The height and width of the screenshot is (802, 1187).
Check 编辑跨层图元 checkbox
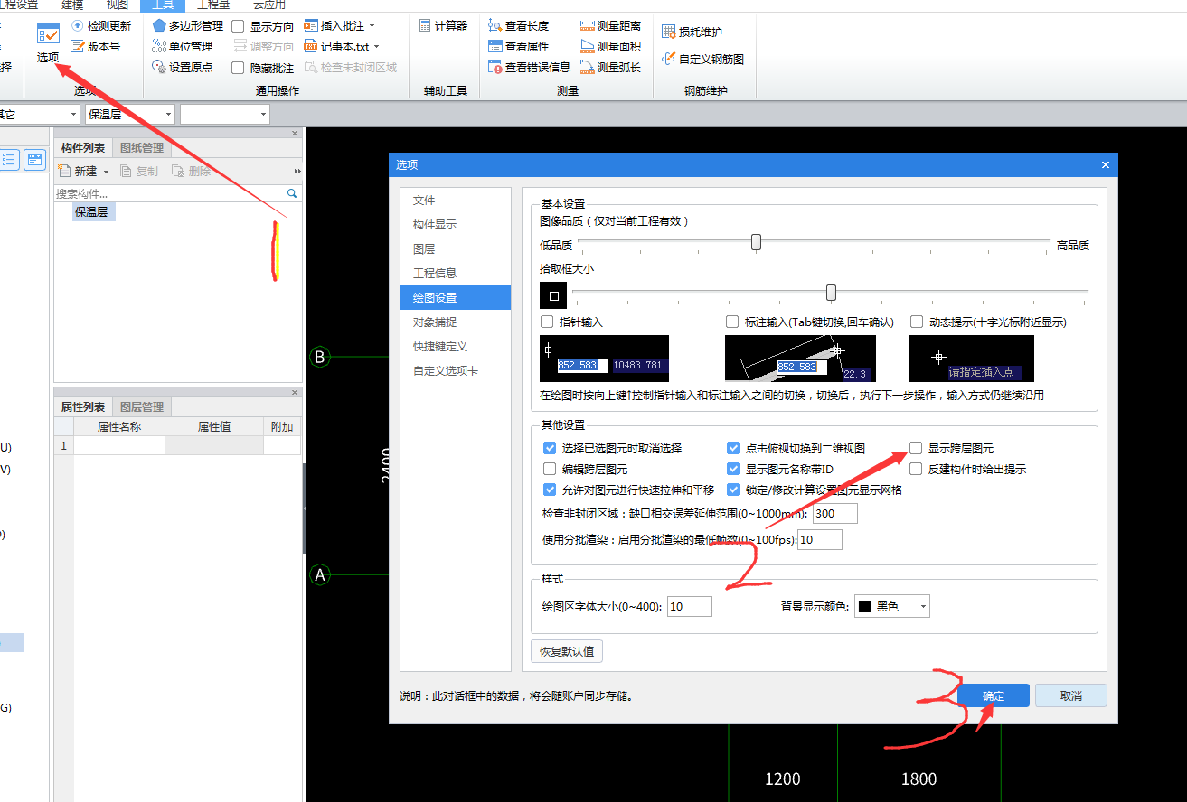point(550,469)
